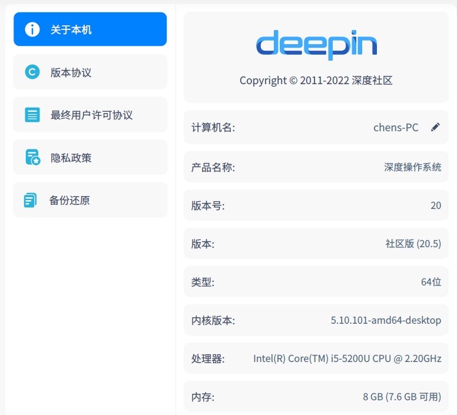The width and height of the screenshot is (457, 415).
Task: Click the 版本号 label
Action: coord(208,205)
